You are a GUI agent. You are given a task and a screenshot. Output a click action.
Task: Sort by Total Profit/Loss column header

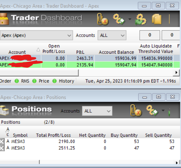[53, 135]
